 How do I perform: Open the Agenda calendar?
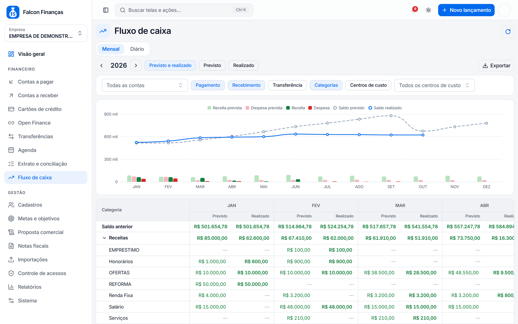46,150
